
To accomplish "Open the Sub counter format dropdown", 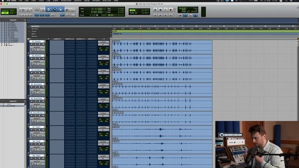I will tap(104, 12).
